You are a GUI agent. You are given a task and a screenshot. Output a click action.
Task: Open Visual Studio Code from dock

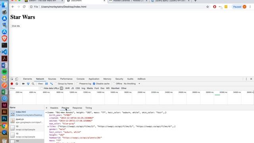coord(4,52)
